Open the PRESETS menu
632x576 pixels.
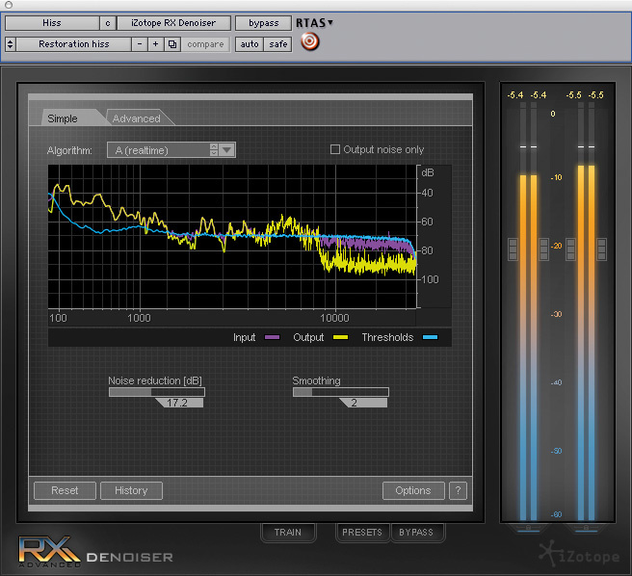tap(362, 532)
